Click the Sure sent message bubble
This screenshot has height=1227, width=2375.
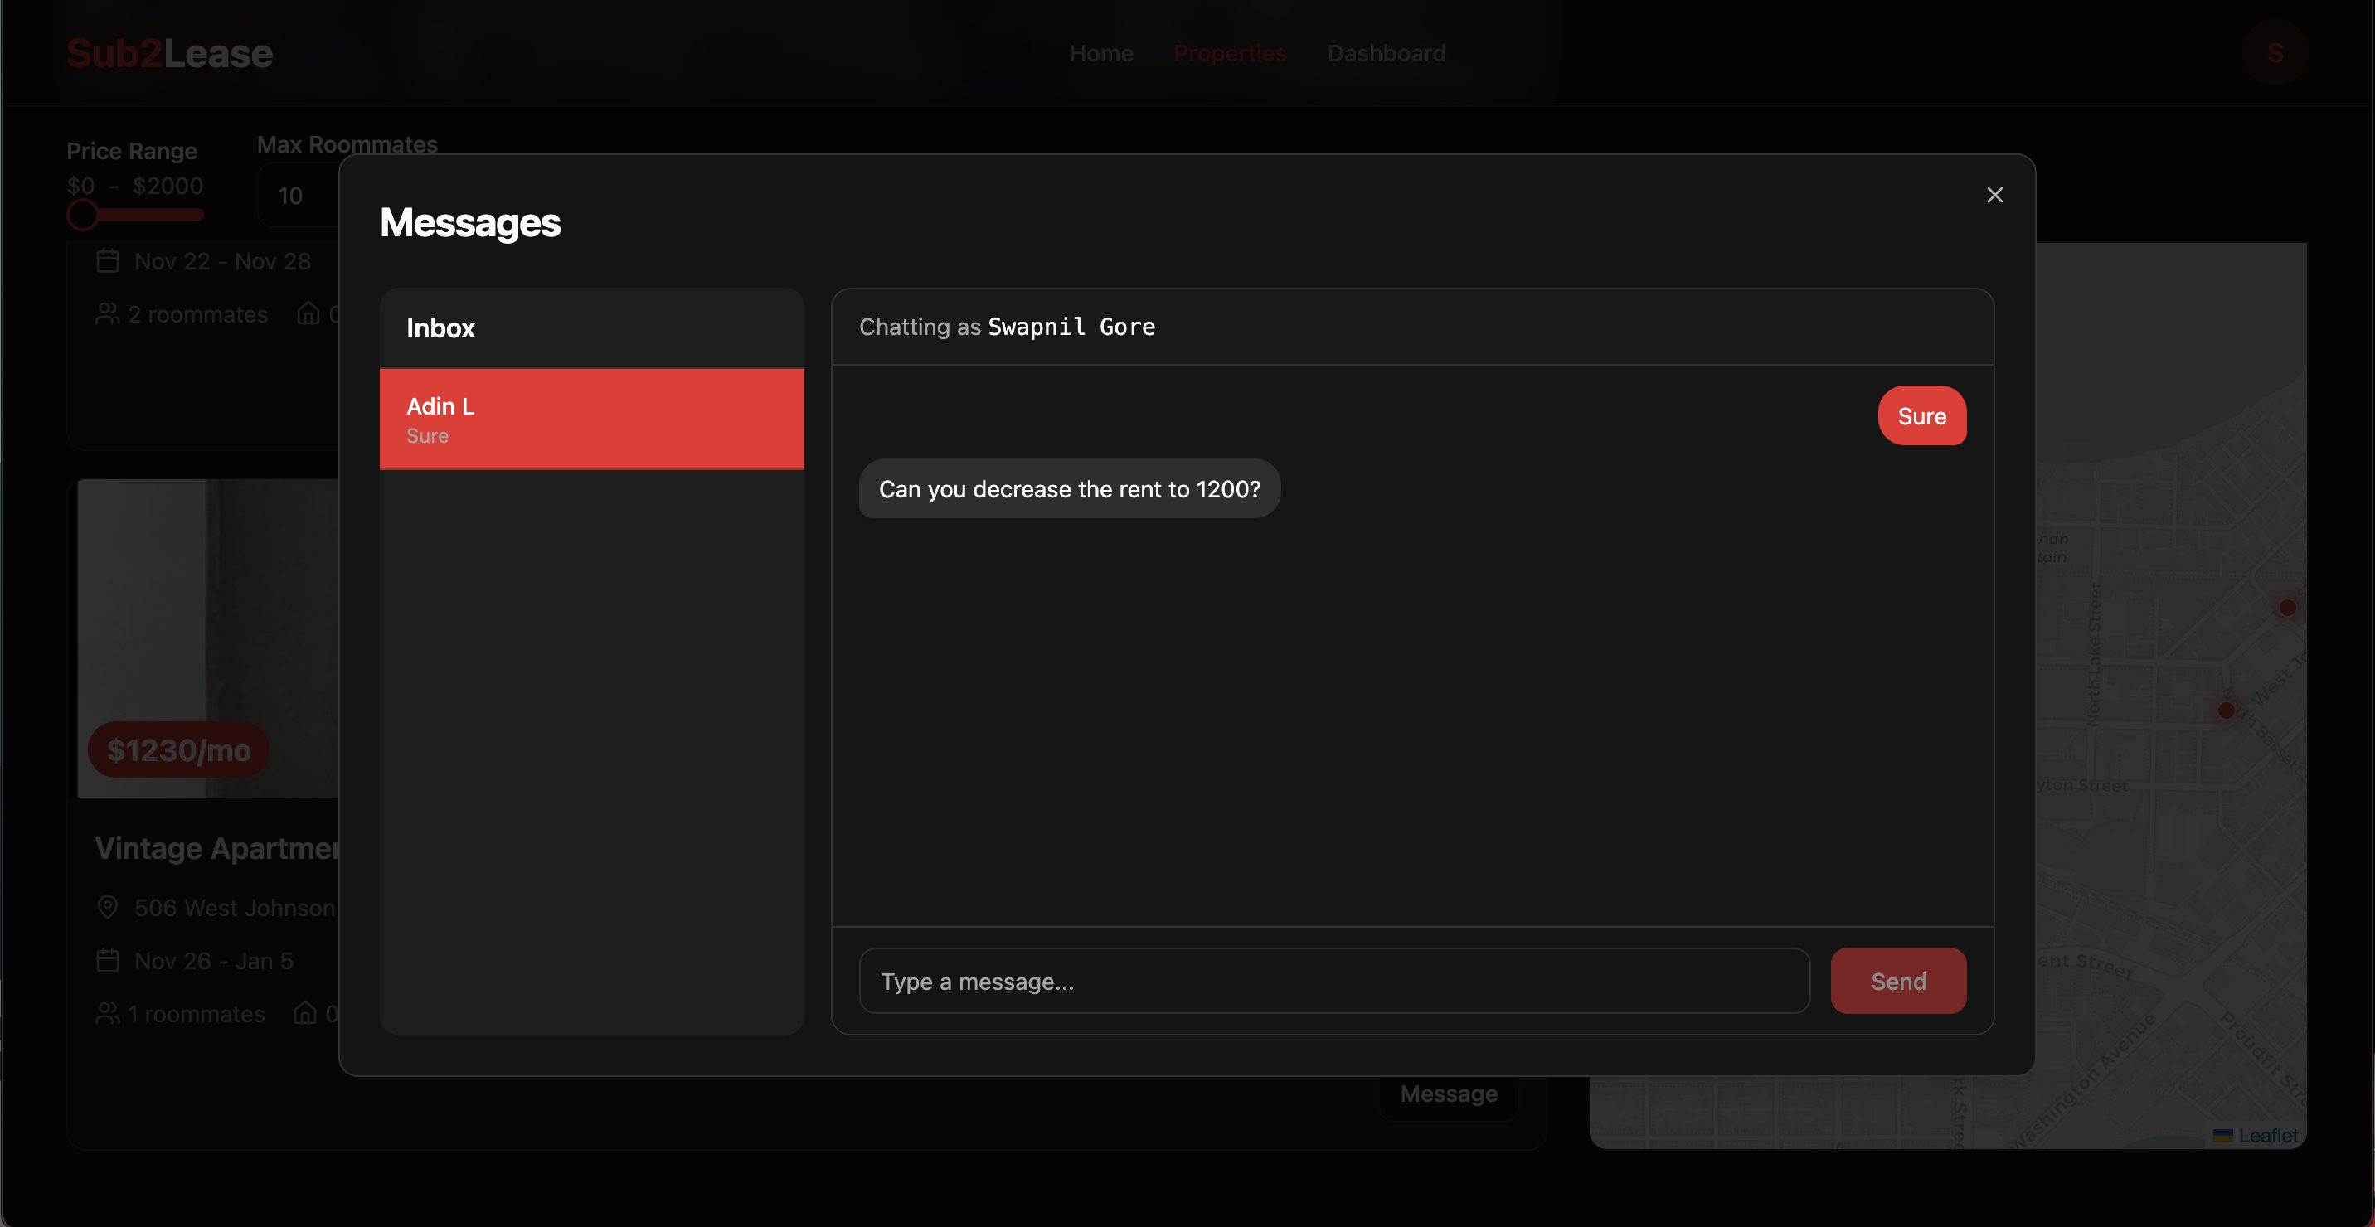tap(1921, 415)
